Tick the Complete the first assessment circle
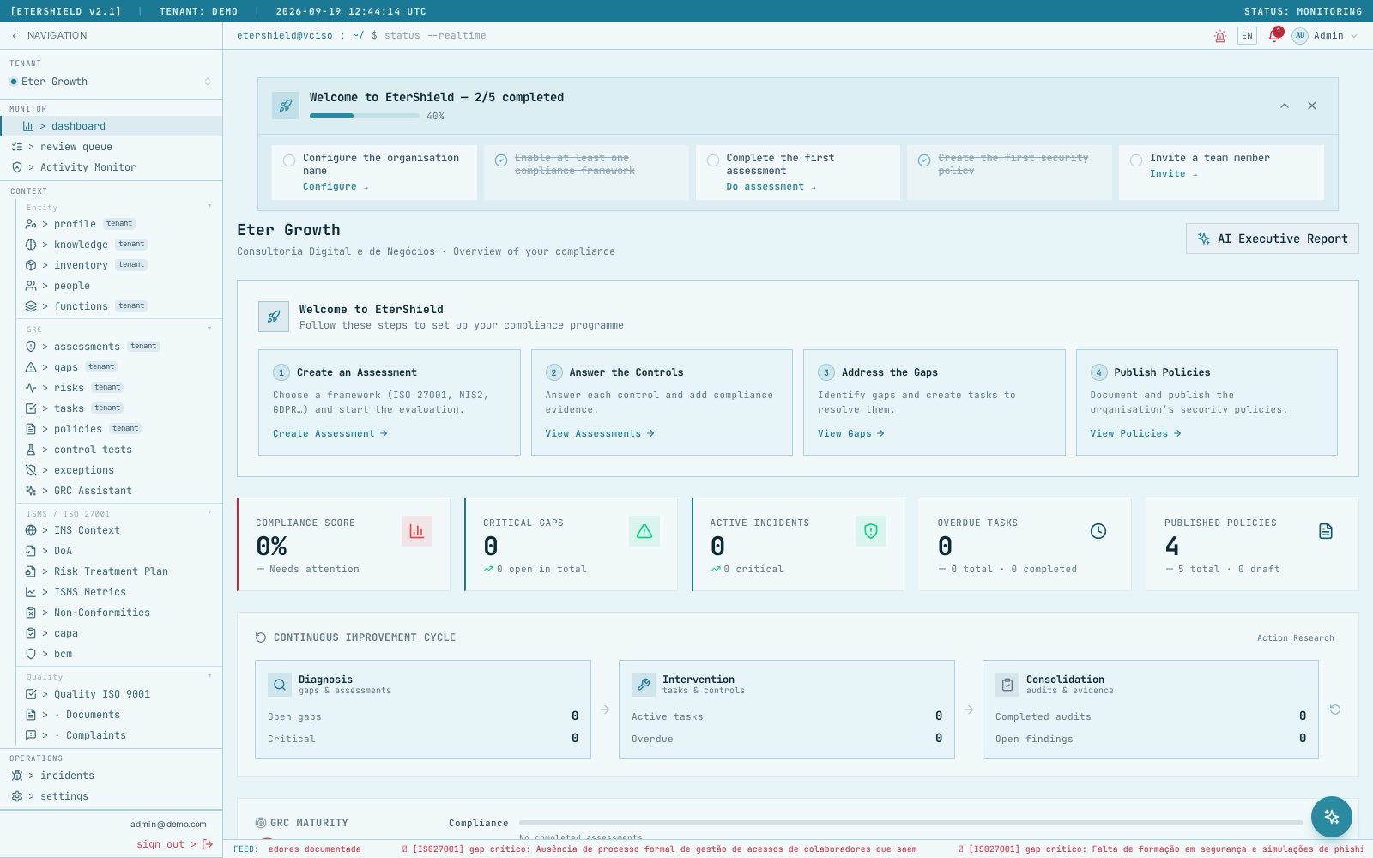Screen dimensions: 1373x858 [x=713, y=160]
